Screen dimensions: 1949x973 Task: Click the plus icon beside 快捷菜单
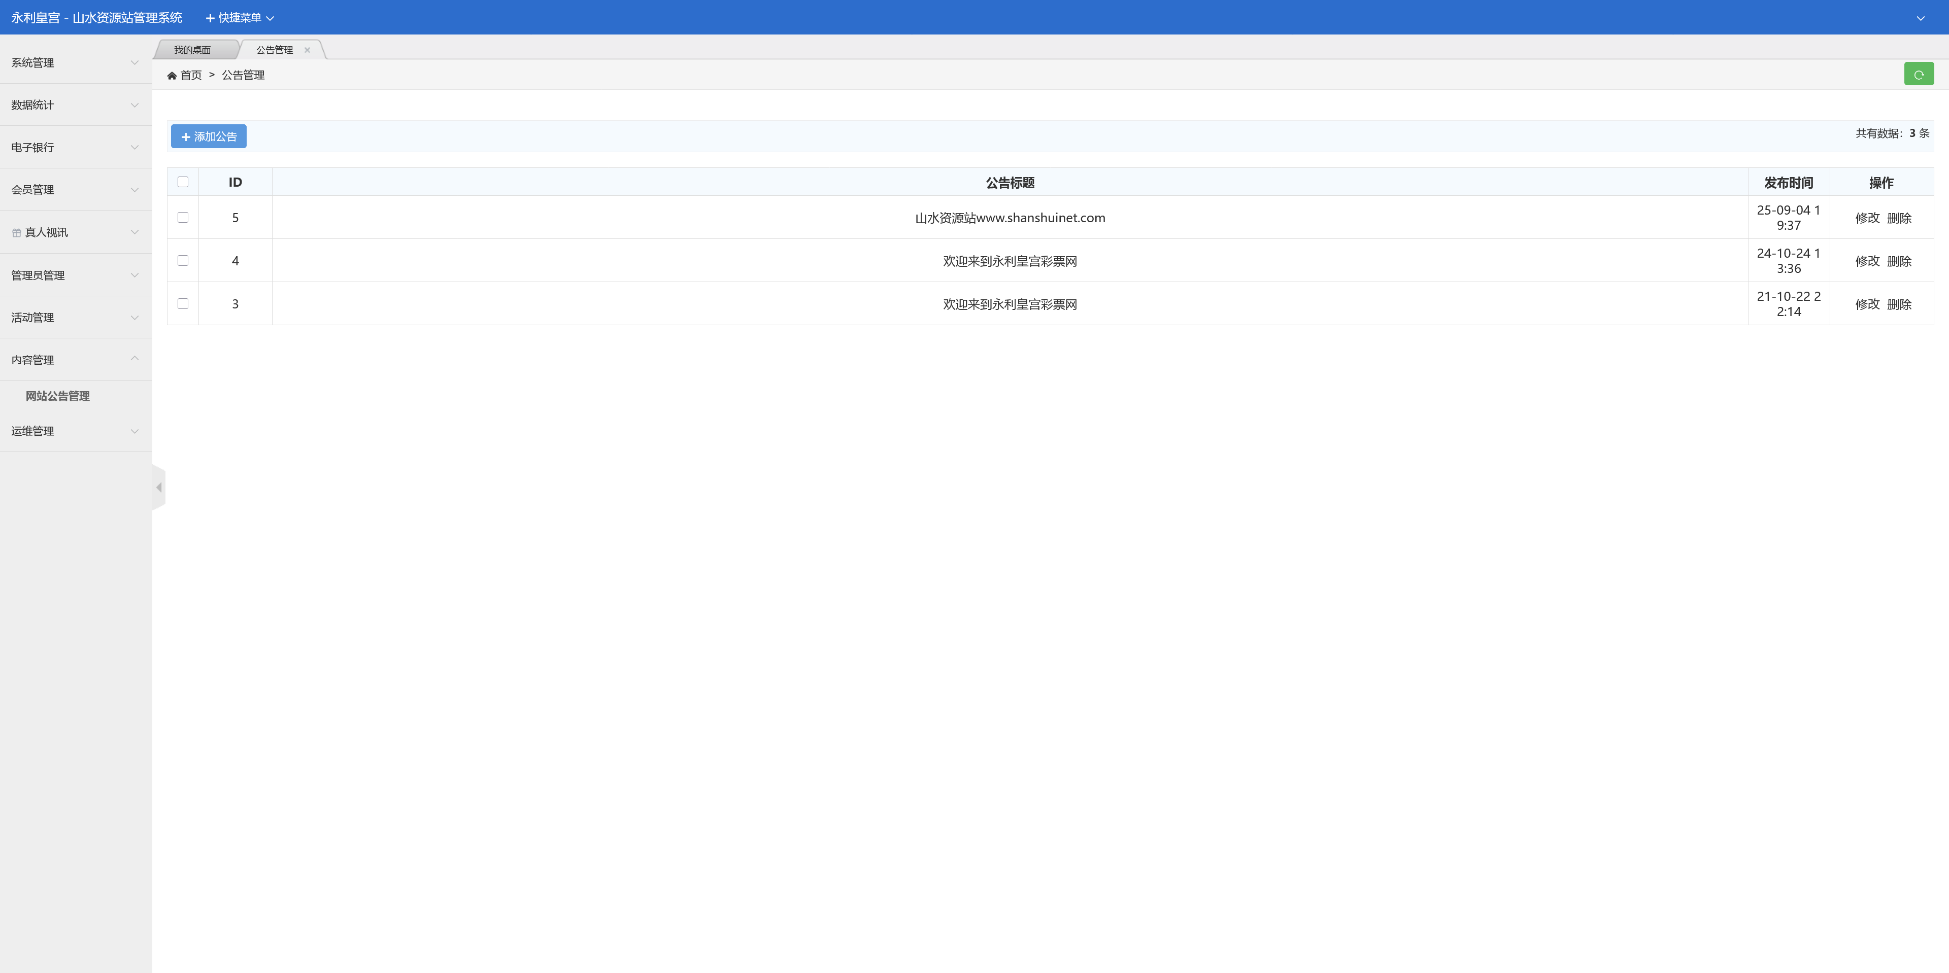tap(210, 18)
